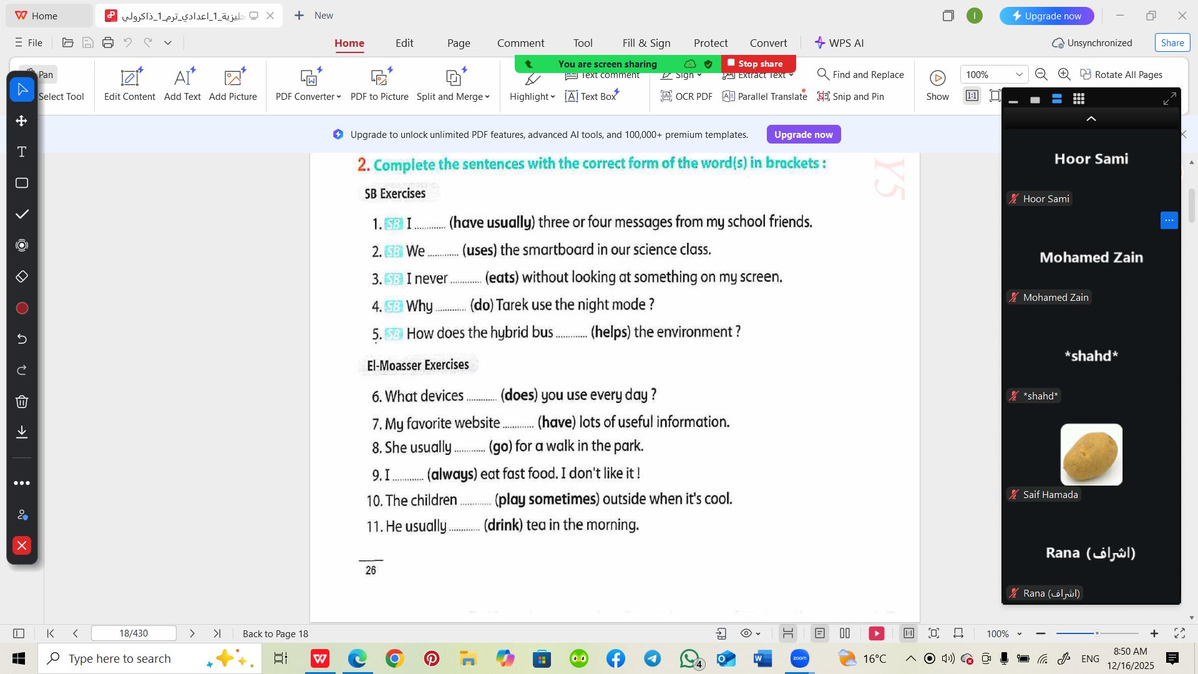Viewport: 1198px width, 674px height.
Task: Click the ribbon zoom in magnifier
Action: click(1064, 75)
